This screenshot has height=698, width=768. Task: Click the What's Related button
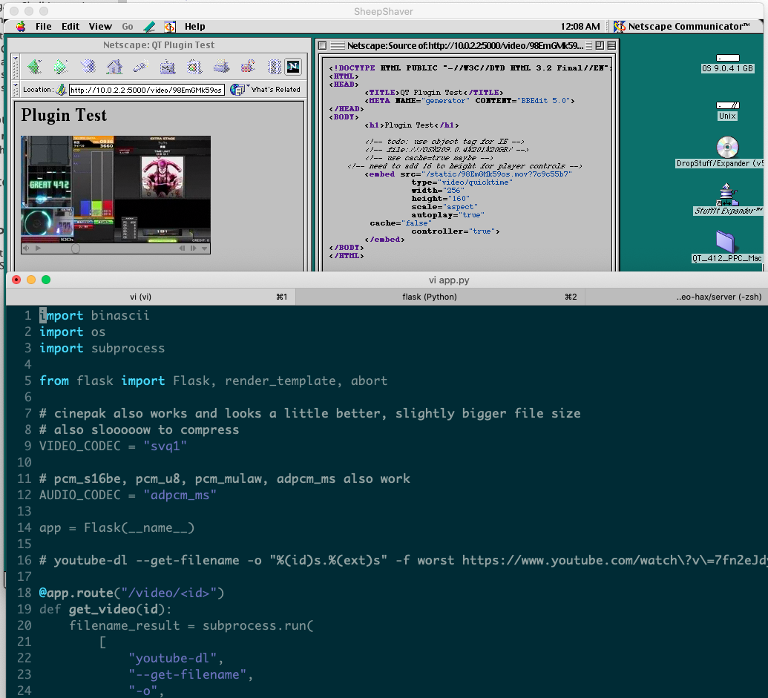pos(266,90)
